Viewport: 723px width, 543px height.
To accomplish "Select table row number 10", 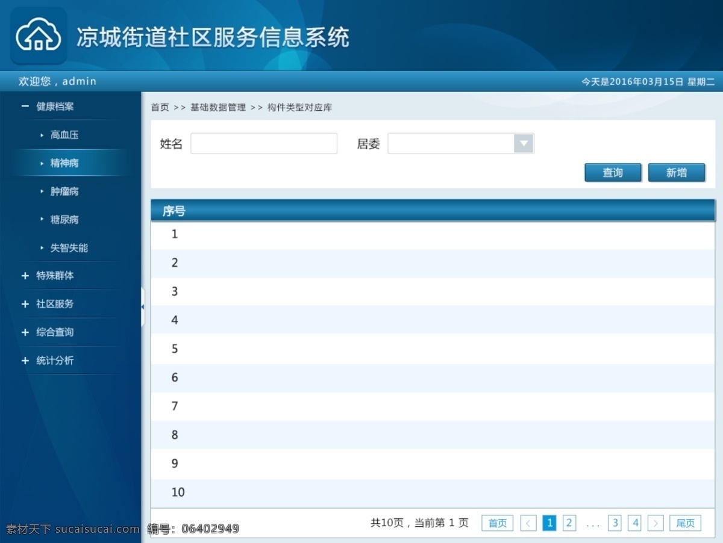I will click(433, 493).
